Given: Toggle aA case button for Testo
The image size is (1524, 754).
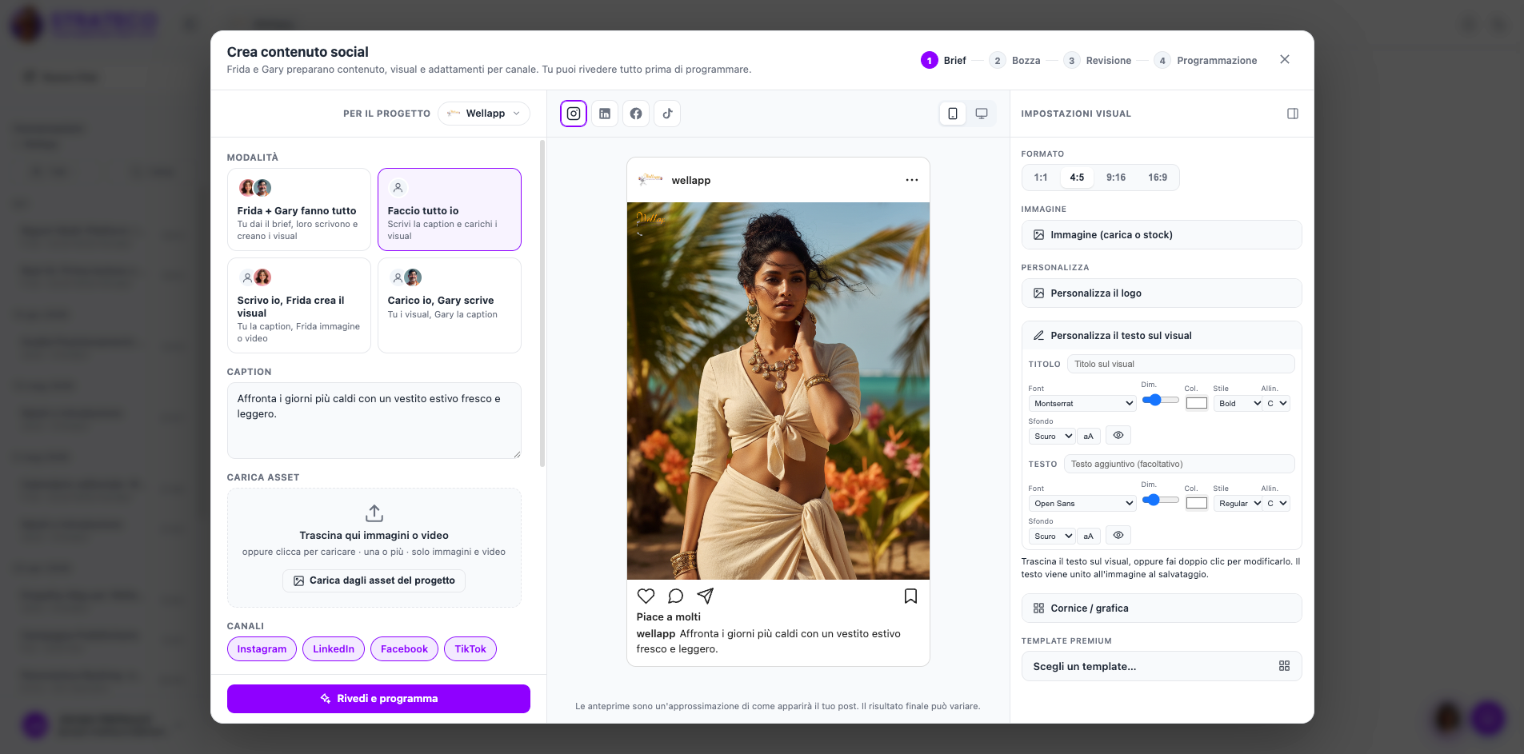Looking at the screenshot, I should click(x=1088, y=536).
